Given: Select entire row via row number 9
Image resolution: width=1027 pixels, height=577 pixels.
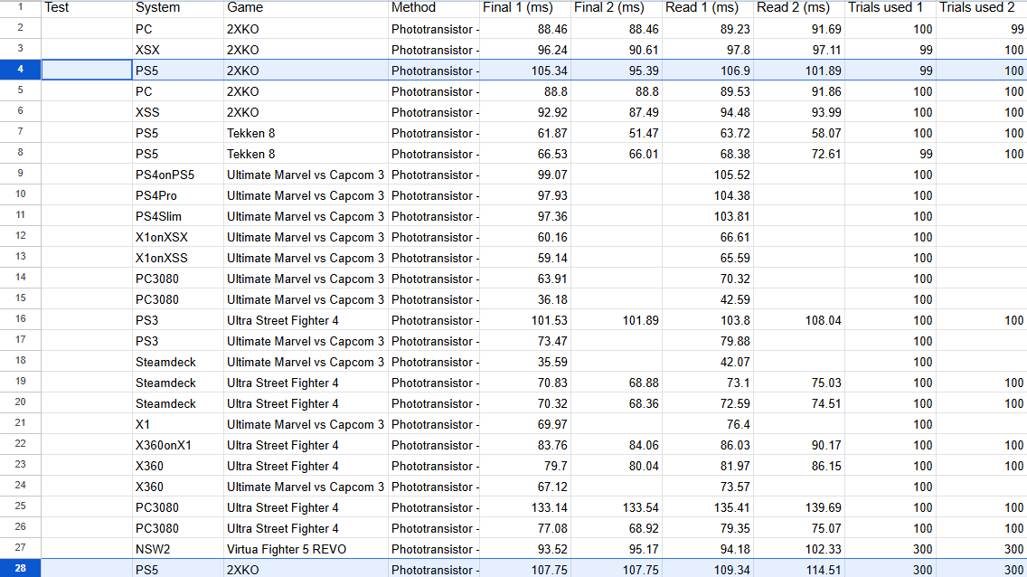Looking at the screenshot, I should (x=20, y=175).
